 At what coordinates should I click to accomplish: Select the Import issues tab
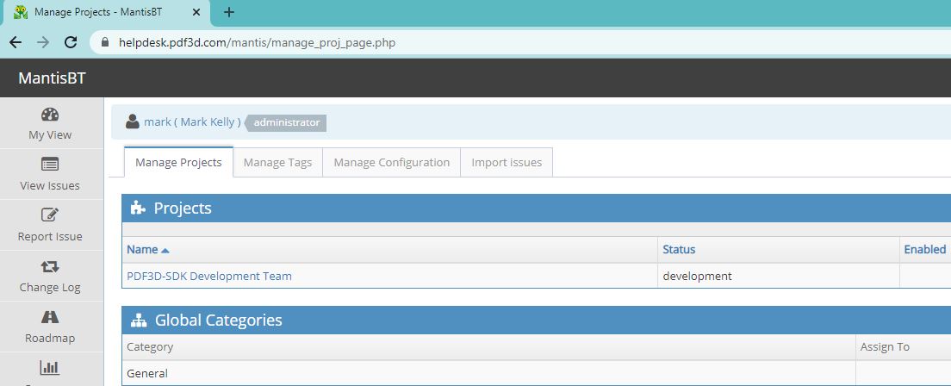click(507, 162)
